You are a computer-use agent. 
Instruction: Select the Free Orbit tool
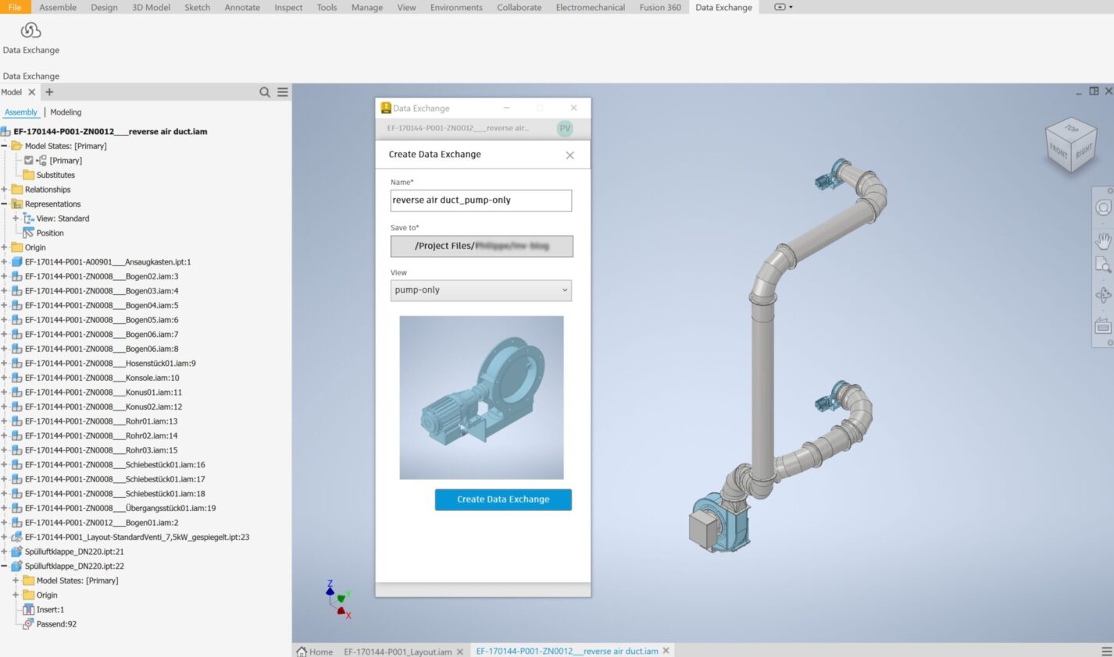tap(1103, 295)
